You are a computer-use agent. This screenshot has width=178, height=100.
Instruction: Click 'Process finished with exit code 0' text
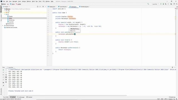(21, 91)
